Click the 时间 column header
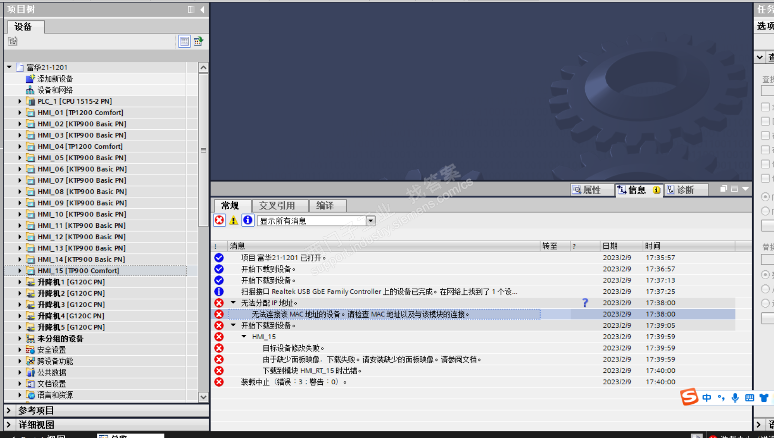This screenshot has width=774, height=438. click(689, 246)
